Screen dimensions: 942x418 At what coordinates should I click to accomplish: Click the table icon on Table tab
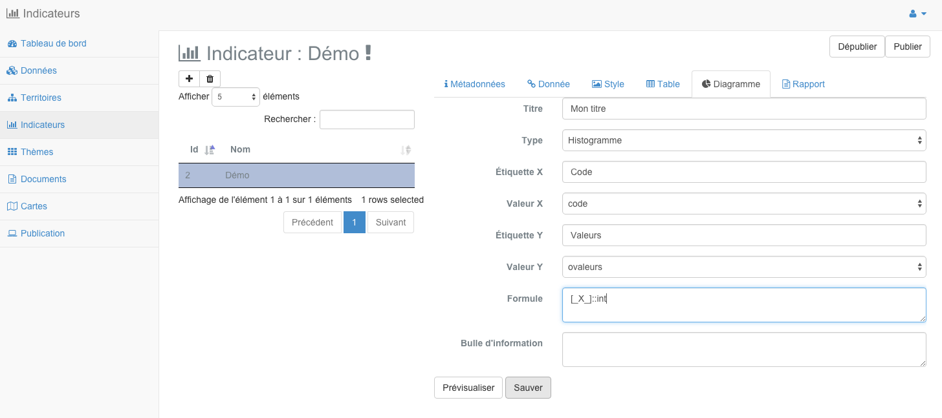pyautogui.click(x=651, y=84)
